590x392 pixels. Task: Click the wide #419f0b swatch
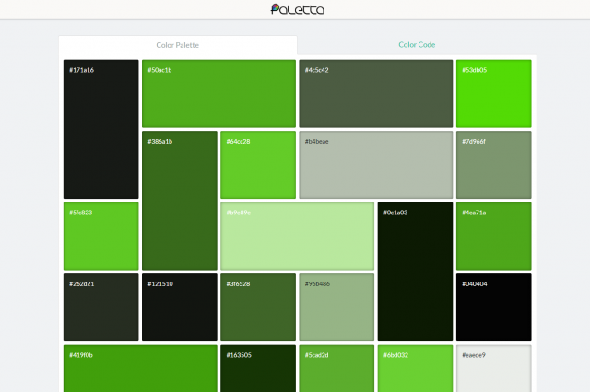(140, 369)
